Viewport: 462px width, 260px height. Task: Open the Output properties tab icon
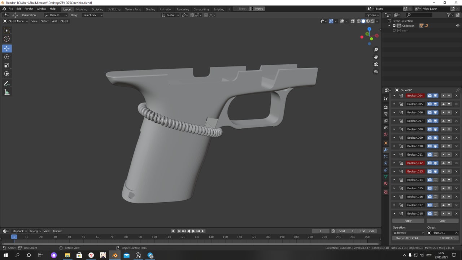(x=385, y=114)
